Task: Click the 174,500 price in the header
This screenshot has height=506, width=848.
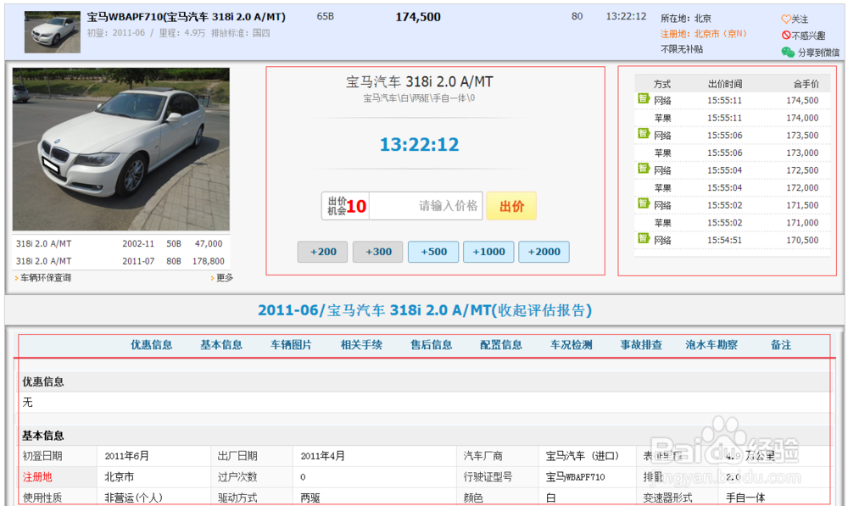Action: [x=418, y=17]
